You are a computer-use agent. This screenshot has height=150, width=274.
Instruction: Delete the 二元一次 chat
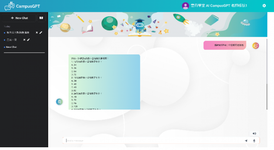point(24,40)
